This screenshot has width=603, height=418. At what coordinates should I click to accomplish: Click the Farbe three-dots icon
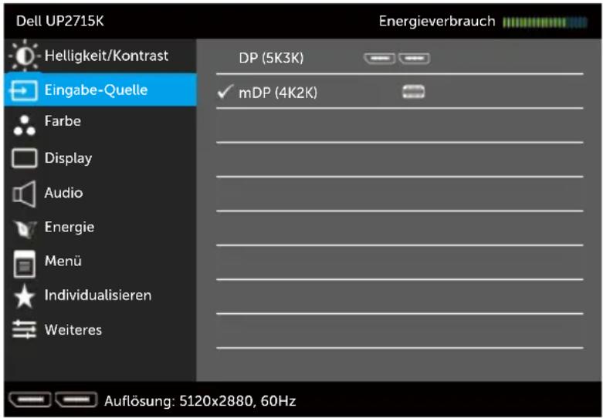(24, 125)
